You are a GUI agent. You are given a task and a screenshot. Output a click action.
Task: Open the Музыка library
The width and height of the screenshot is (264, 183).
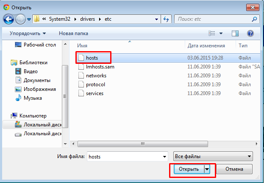point(29,98)
